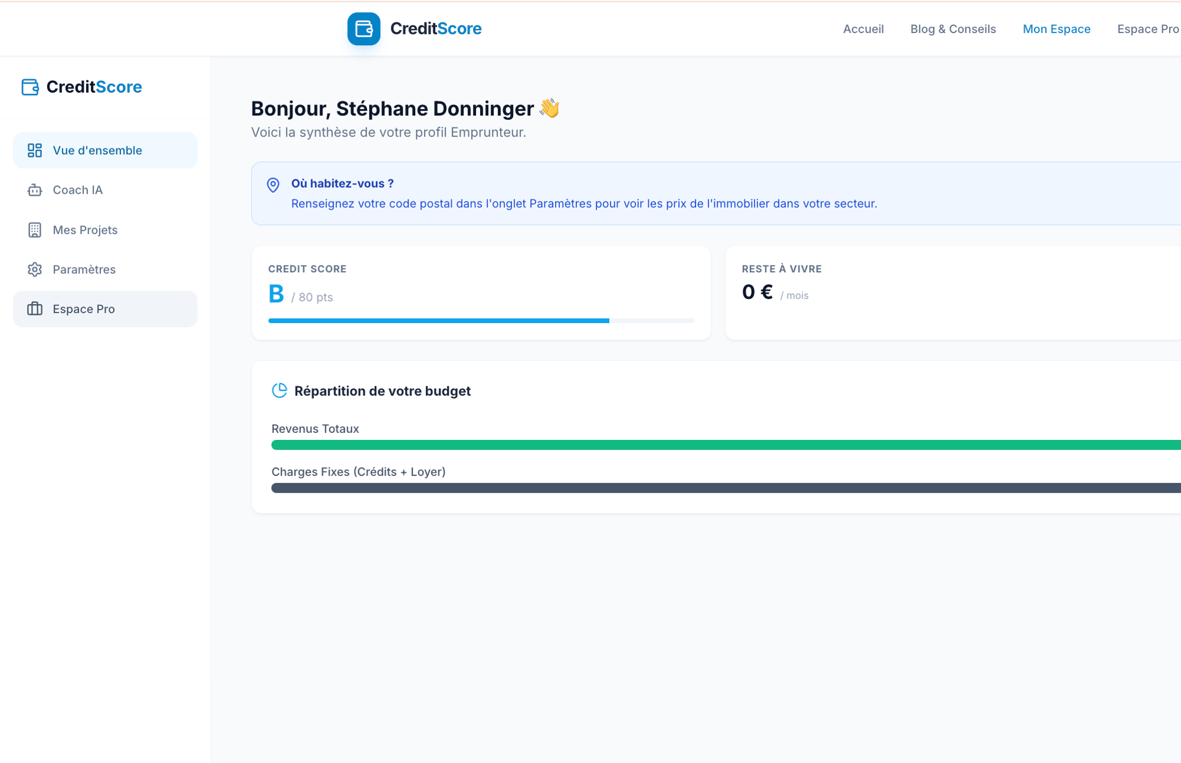Click the Credit Score progress bar
The height and width of the screenshot is (763, 1181).
[481, 321]
